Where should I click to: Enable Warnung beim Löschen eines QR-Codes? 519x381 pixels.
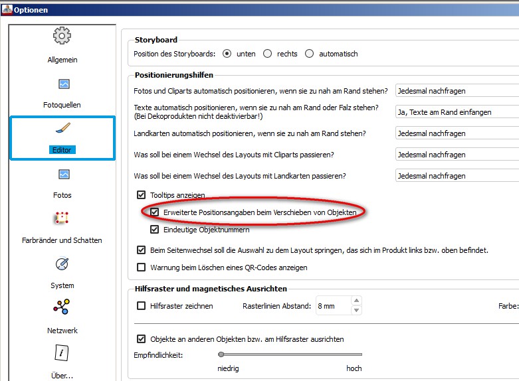point(141,267)
